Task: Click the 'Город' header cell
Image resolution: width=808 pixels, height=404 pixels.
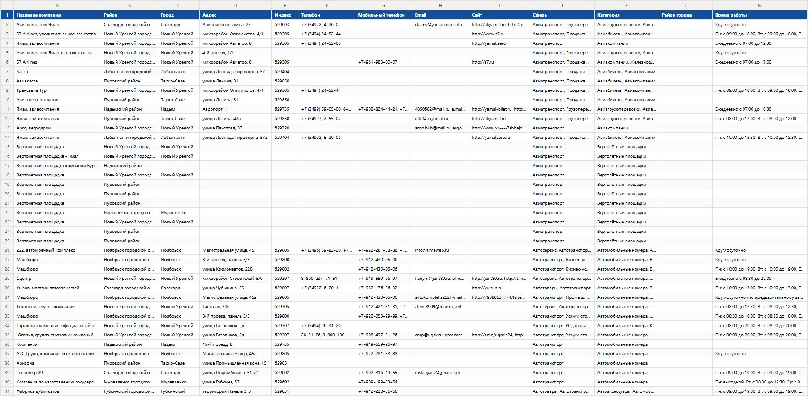Action: point(179,15)
